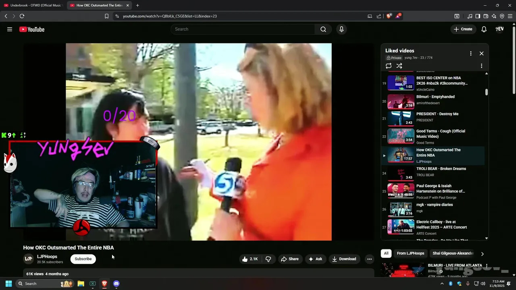The height and width of the screenshot is (290, 516).
Task: Play BEST ISO CENTER on NBA 2K26 playlist item
Action: (433, 83)
